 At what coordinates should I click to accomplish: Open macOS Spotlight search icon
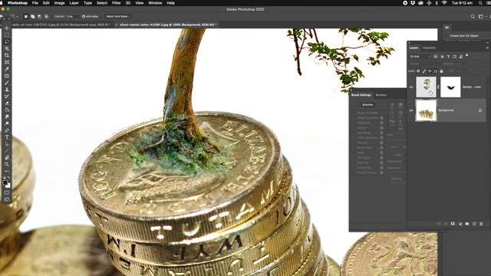(480, 3)
